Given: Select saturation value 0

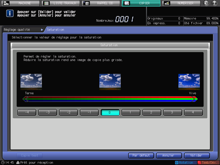Looking at the screenshot, I should coord(110,112).
